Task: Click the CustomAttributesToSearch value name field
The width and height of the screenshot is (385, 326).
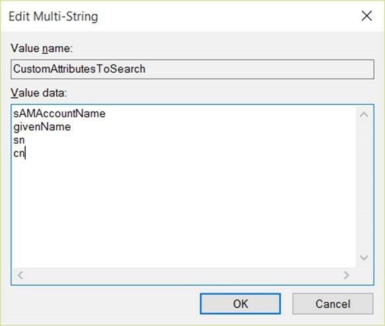Action: pos(192,69)
